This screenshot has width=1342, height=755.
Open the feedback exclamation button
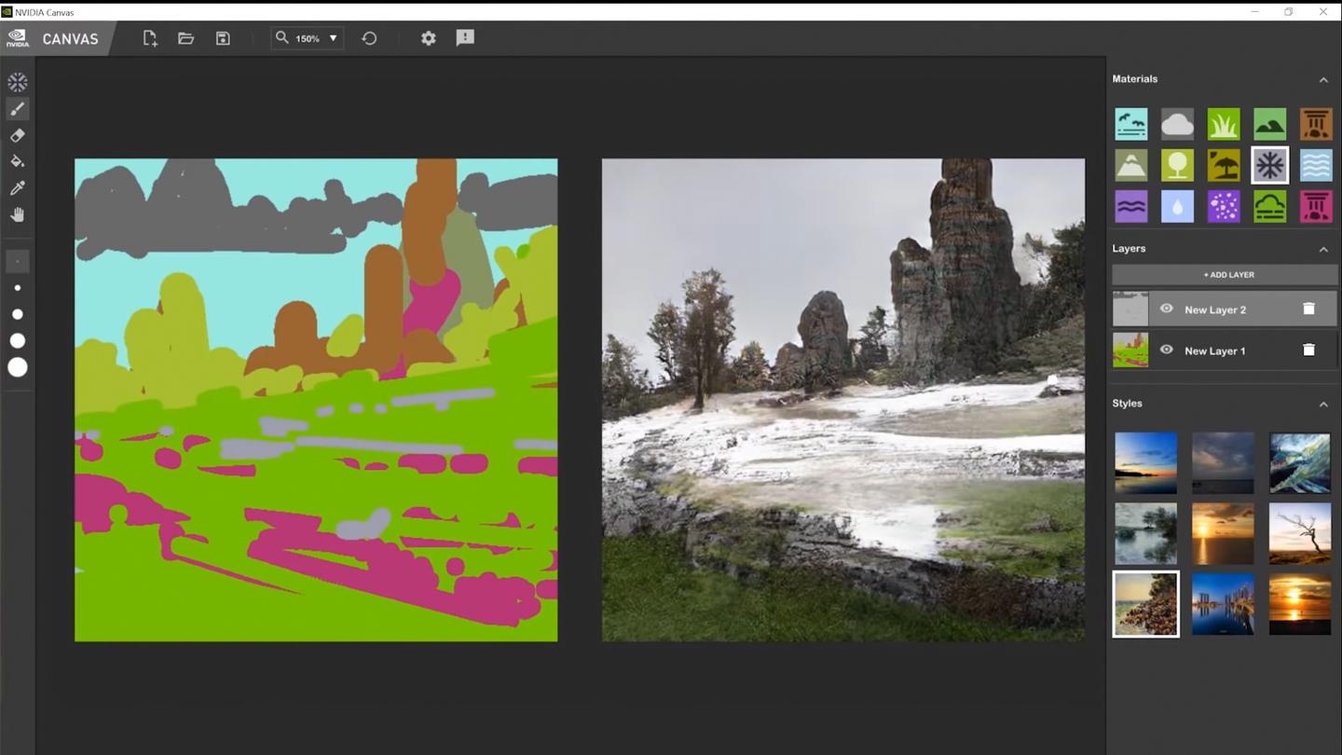(465, 38)
